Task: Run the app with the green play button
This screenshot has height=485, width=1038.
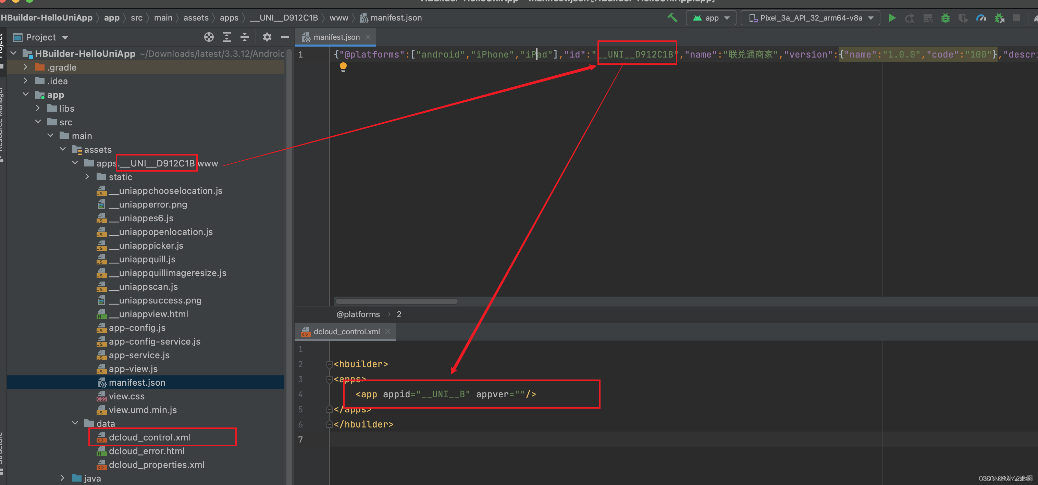Action: coord(892,18)
